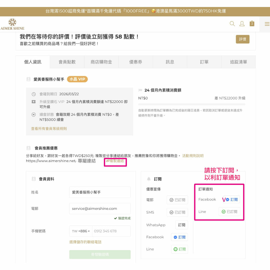Subscribe to Facebook promotions

click(x=179, y=237)
